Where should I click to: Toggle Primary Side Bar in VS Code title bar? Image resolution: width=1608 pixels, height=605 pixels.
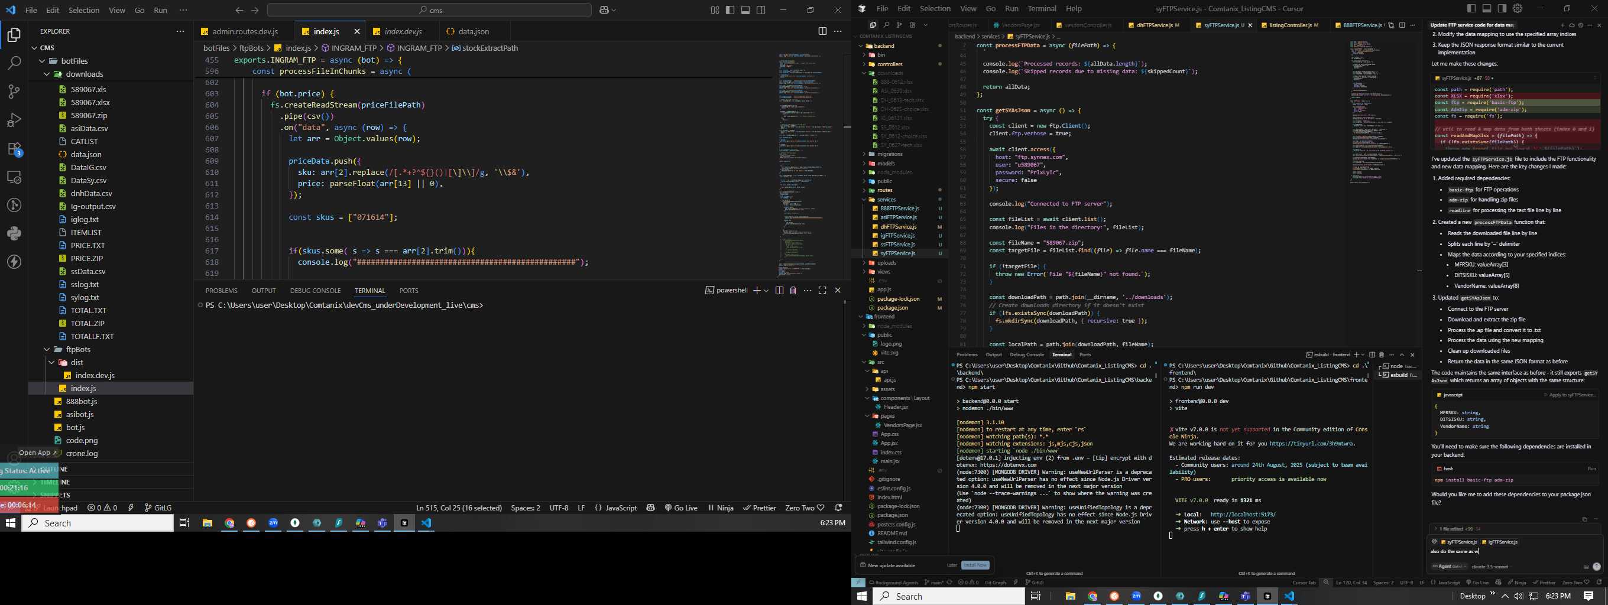[x=730, y=10]
